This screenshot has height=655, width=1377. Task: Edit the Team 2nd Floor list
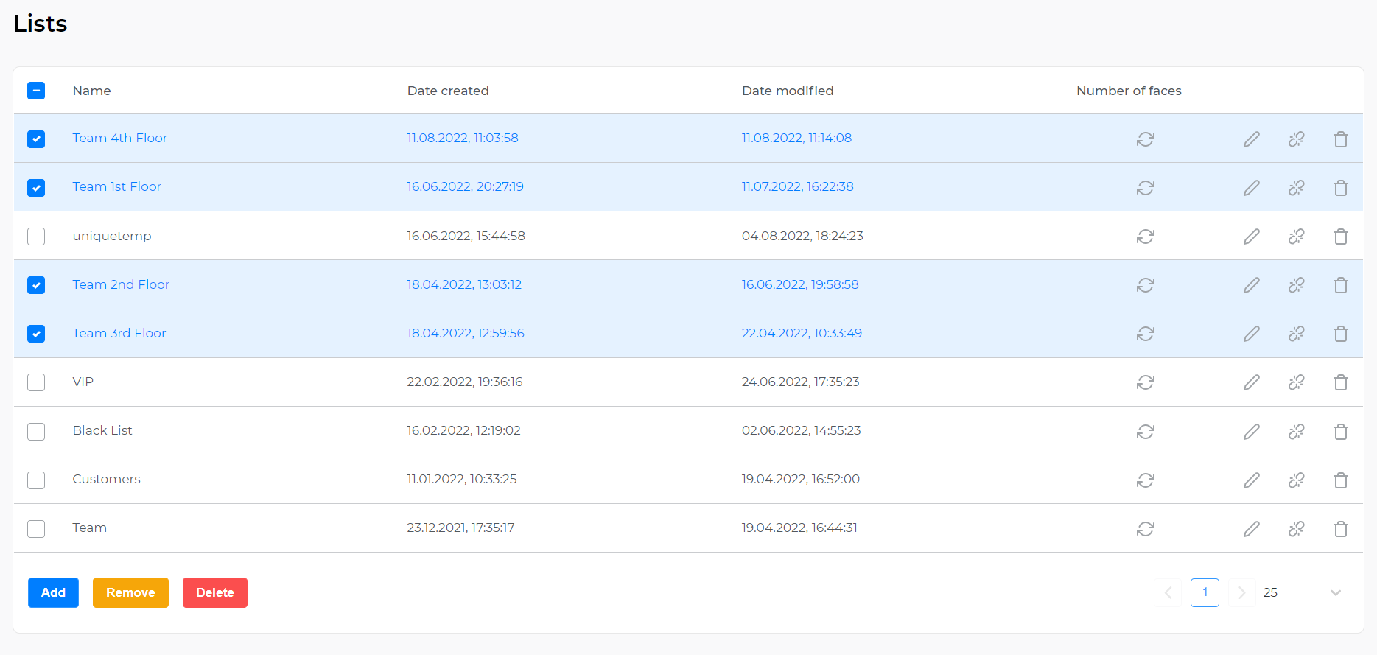1251,285
